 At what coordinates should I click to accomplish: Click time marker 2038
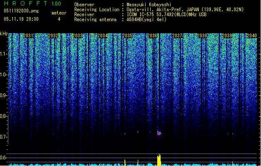(x=202, y=36)
